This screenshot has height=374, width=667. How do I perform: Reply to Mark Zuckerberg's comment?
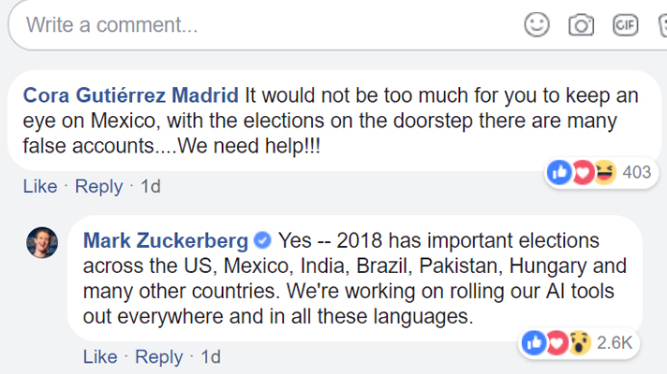click(158, 356)
